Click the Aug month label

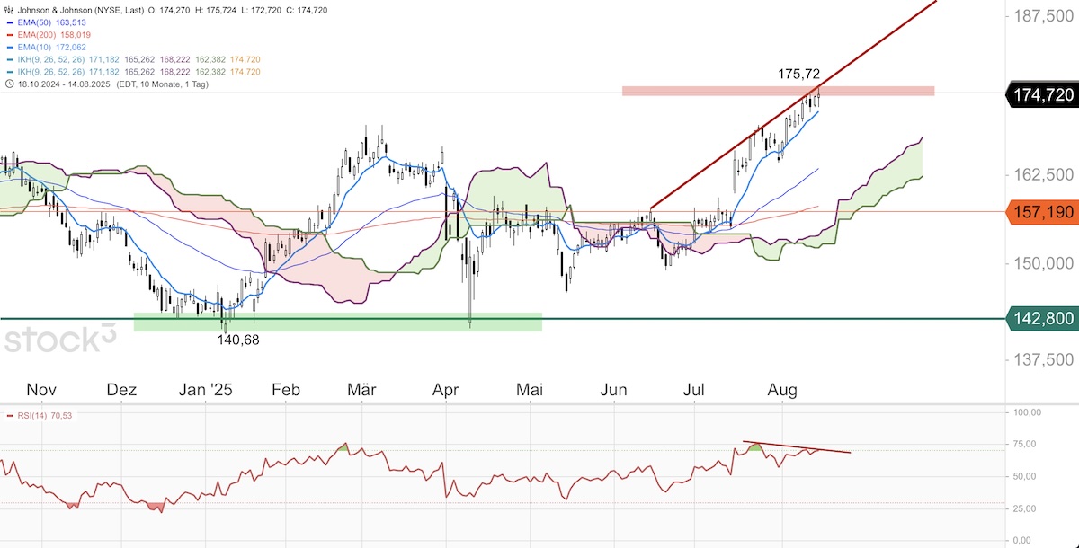tap(782, 390)
